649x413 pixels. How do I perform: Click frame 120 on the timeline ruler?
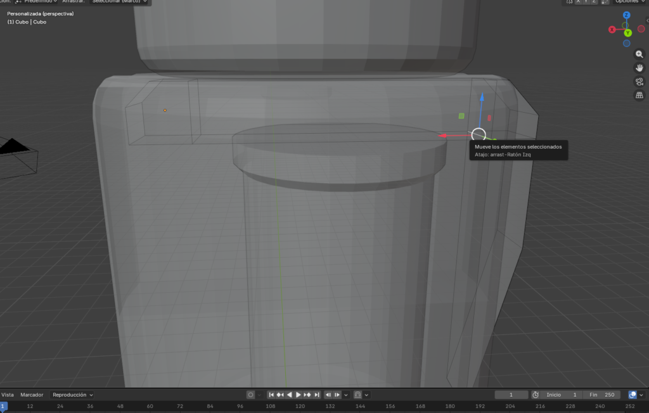tap(300, 407)
